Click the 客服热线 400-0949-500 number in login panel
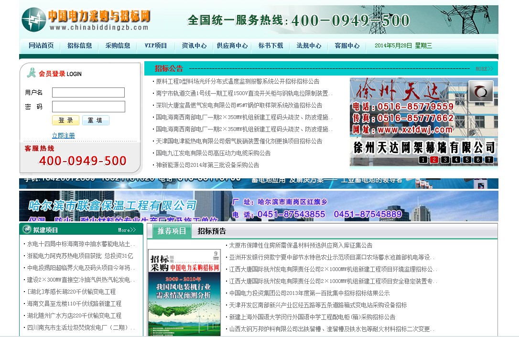 click(82, 161)
